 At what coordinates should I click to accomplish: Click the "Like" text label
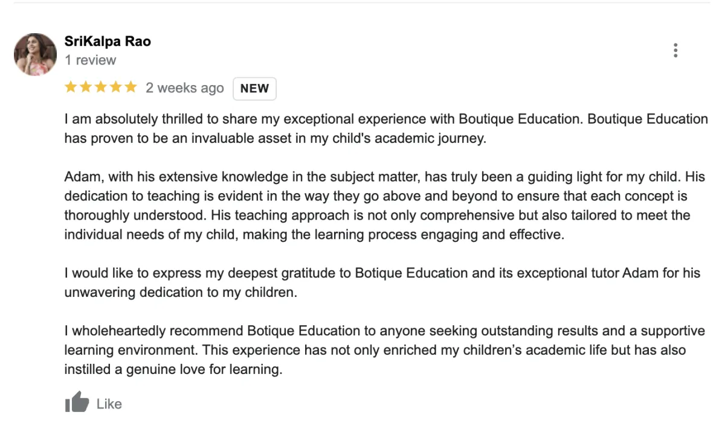pos(109,404)
